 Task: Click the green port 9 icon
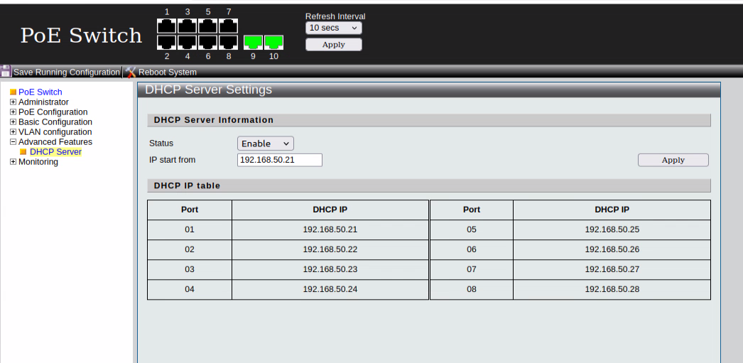coord(253,43)
